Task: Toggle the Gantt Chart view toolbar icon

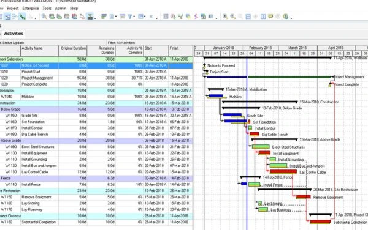Action: pyautogui.click(x=8, y=17)
